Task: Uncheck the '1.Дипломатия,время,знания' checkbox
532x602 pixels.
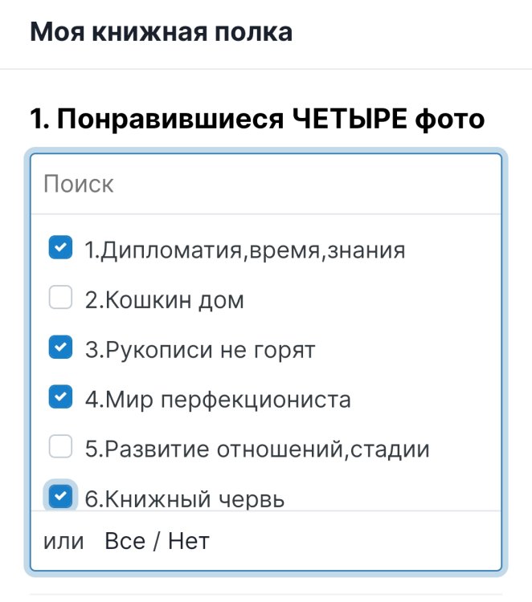Action: click(60, 249)
